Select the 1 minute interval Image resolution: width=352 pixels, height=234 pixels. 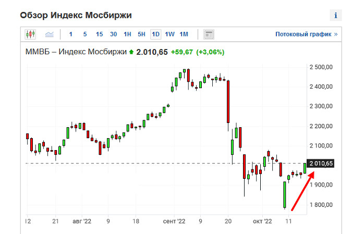point(71,34)
